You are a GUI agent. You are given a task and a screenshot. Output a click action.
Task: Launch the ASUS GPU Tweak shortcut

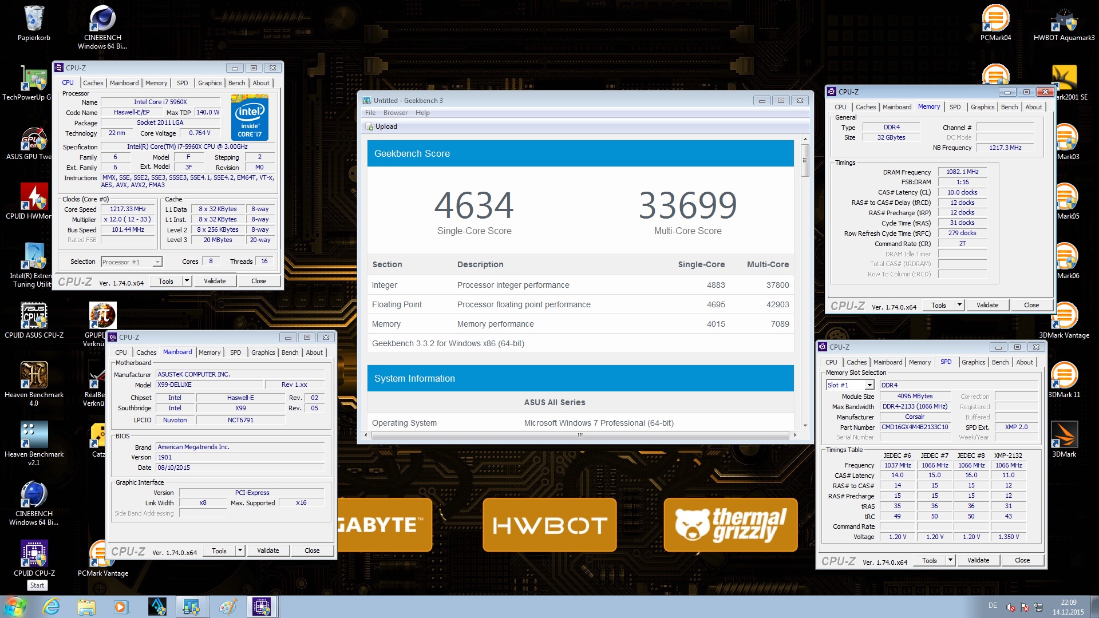tap(29, 143)
